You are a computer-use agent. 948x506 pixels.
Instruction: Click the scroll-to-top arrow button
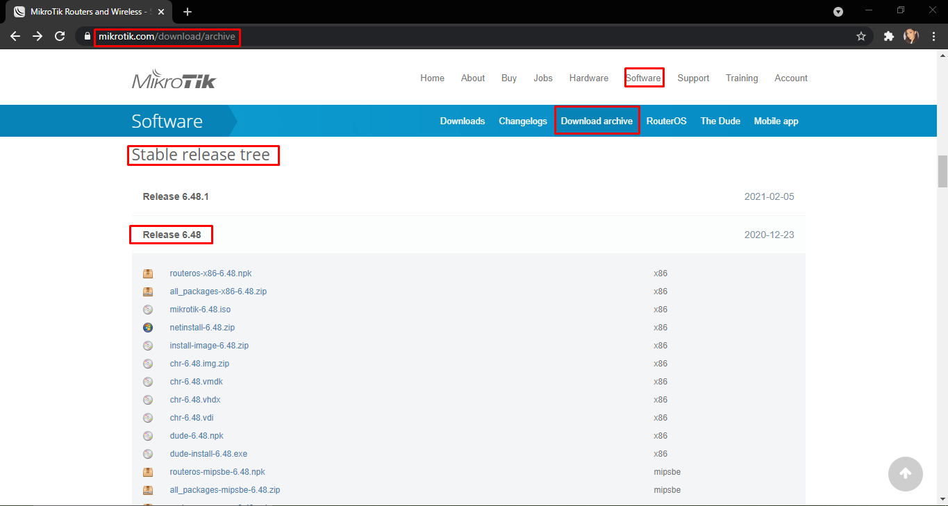point(905,473)
